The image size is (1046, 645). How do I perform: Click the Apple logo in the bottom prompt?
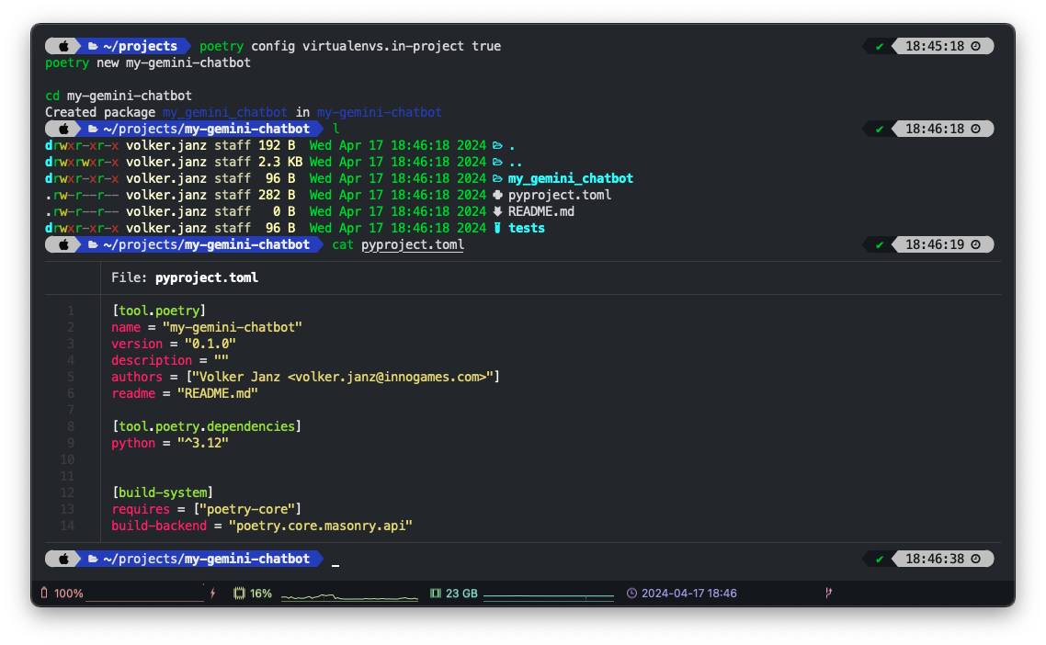coord(63,559)
